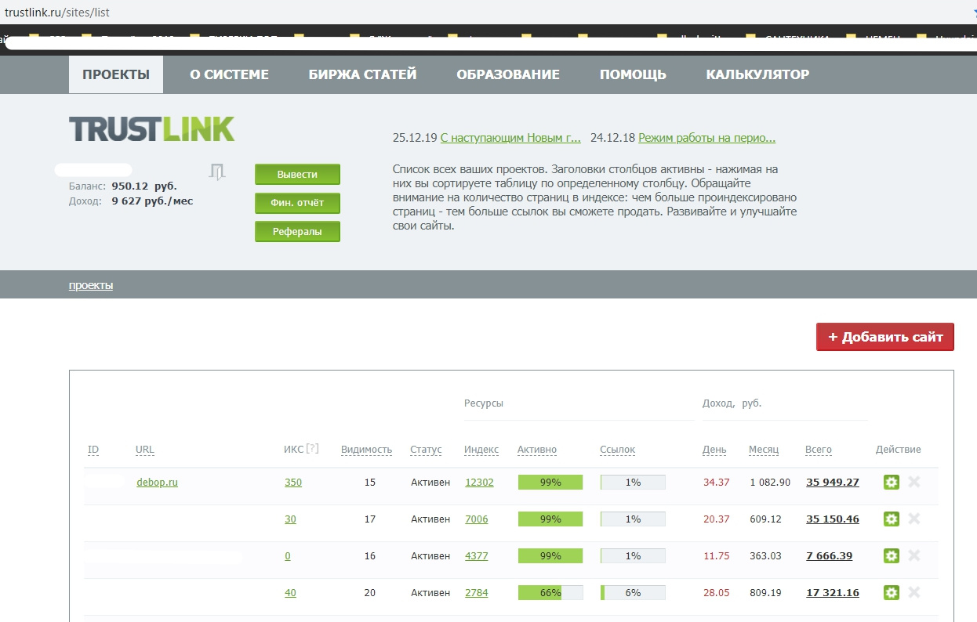The width and height of the screenshot is (977, 622).
Task: Delete the site in the 17 321.16 row
Action: [x=913, y=592]
